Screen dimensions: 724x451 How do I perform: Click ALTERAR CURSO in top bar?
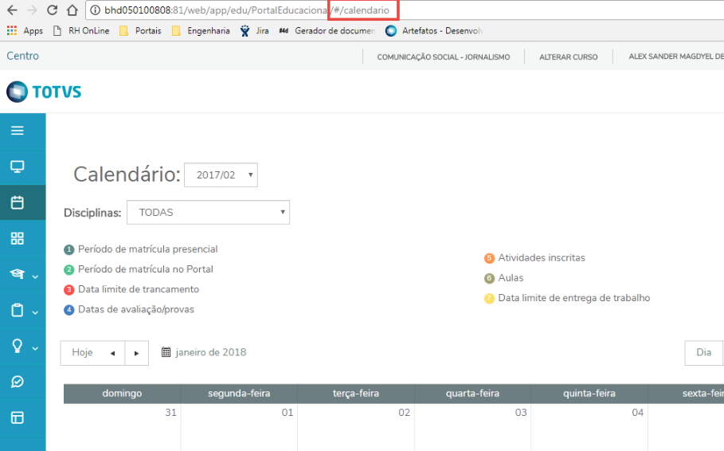569,57
